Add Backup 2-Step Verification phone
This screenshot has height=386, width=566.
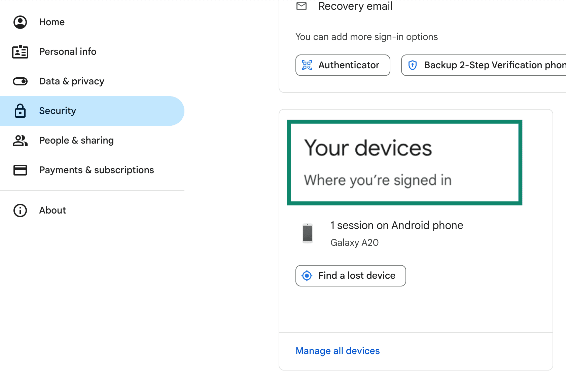[484, 65]
